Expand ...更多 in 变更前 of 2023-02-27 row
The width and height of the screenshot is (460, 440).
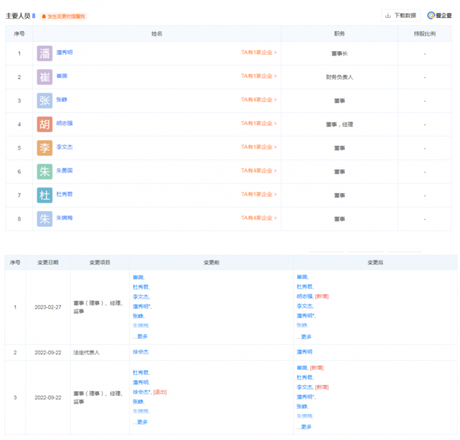140,336
